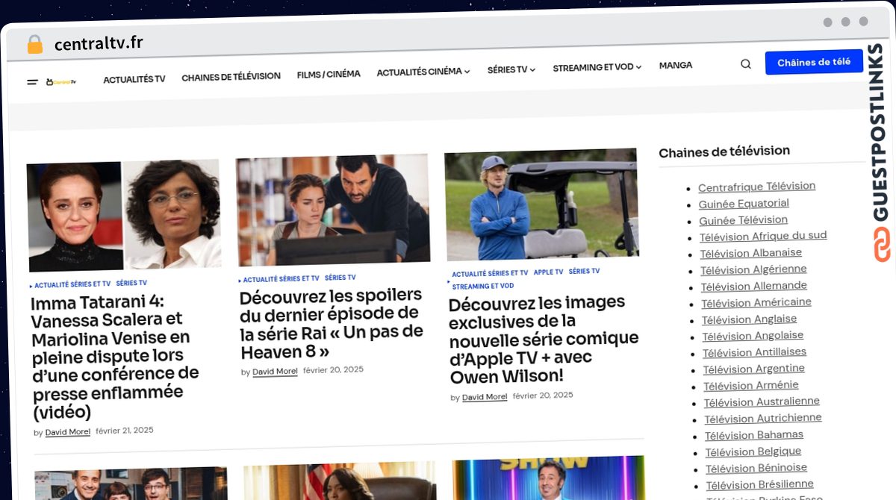The image size is (896, 500).
Task: Open Centrafrique Télévision channel link
Action: [x=756, y=187]
